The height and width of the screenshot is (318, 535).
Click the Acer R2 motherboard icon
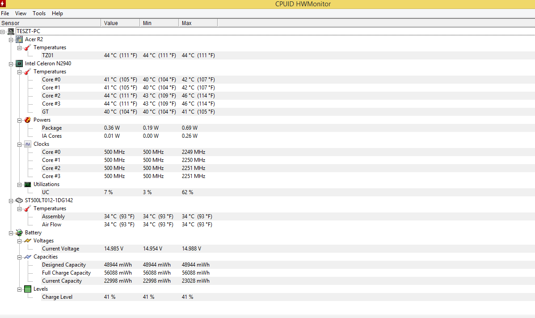coord(19,39)
